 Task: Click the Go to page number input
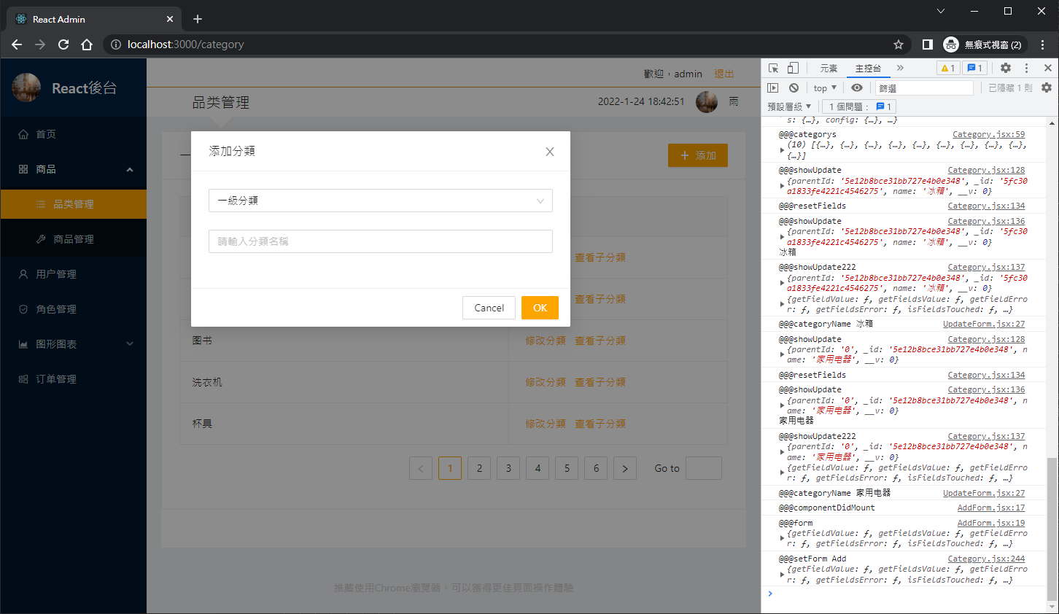click(x=704, y=468)
